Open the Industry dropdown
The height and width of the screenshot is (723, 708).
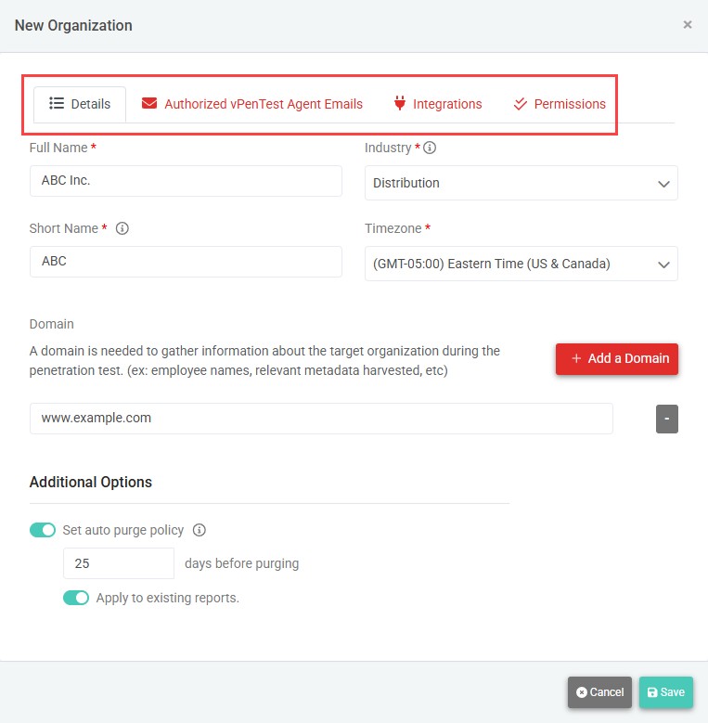521,183
